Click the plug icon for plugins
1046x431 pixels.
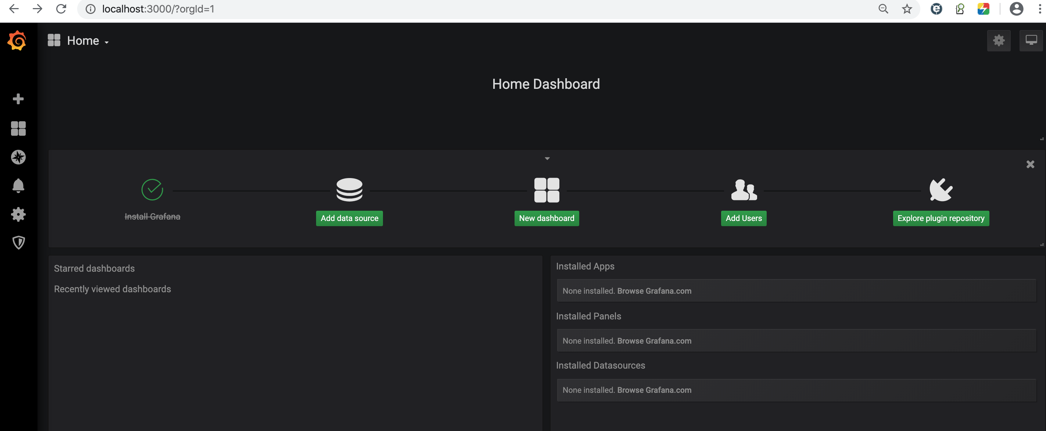941,189
